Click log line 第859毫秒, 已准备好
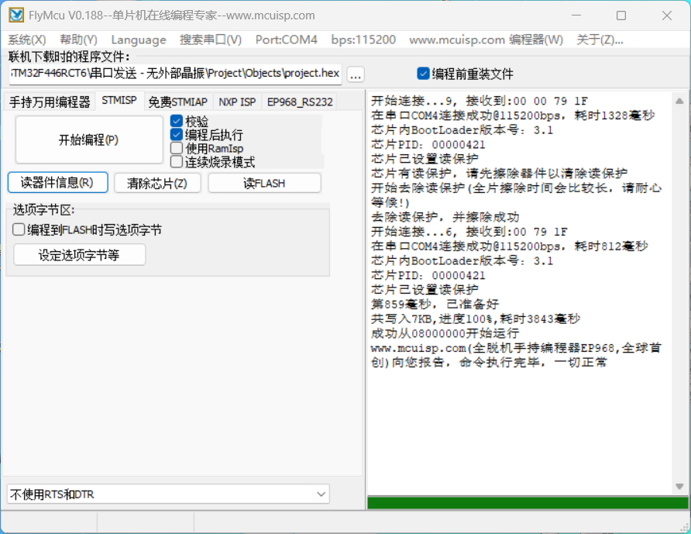Screen dimensions: 691x534 (x=435, y=305)
